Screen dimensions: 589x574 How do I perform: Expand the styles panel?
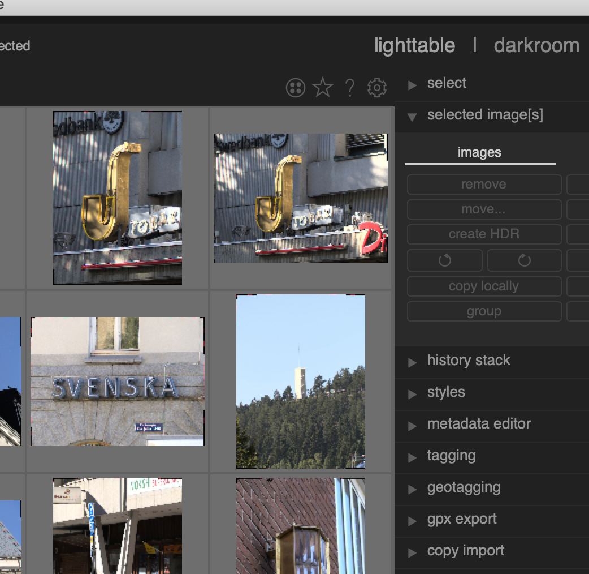(x=446, y=392)
